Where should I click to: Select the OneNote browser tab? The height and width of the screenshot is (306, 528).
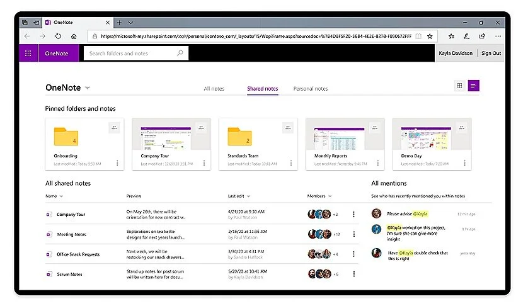[78, 23]
